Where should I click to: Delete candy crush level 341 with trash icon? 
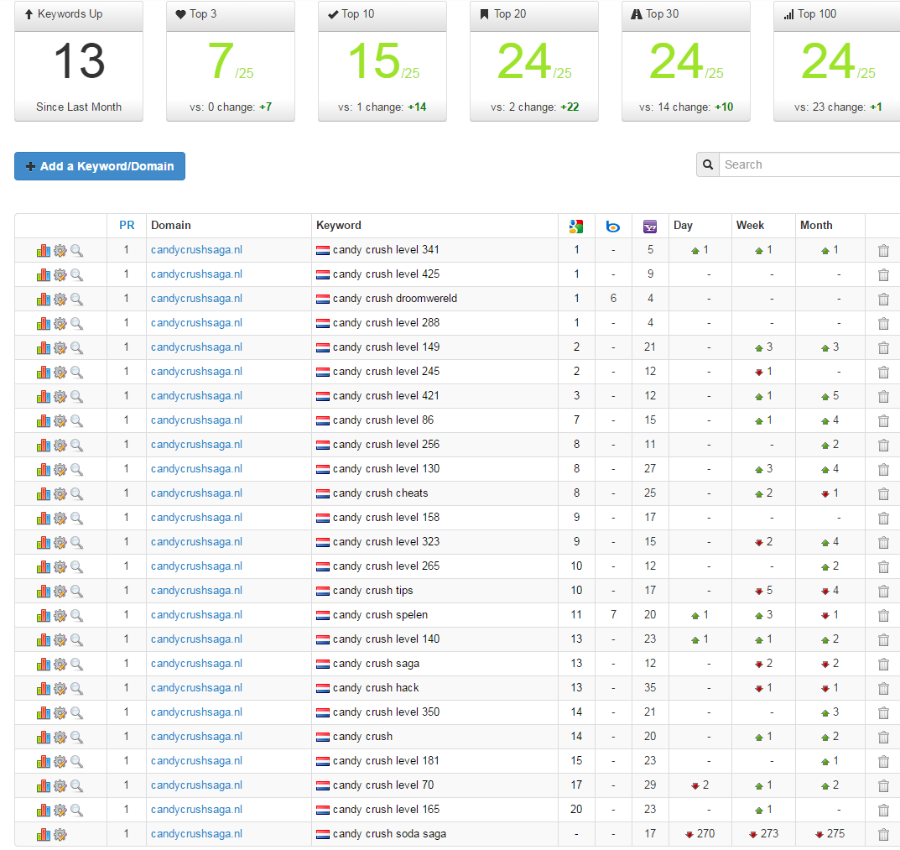883,250
